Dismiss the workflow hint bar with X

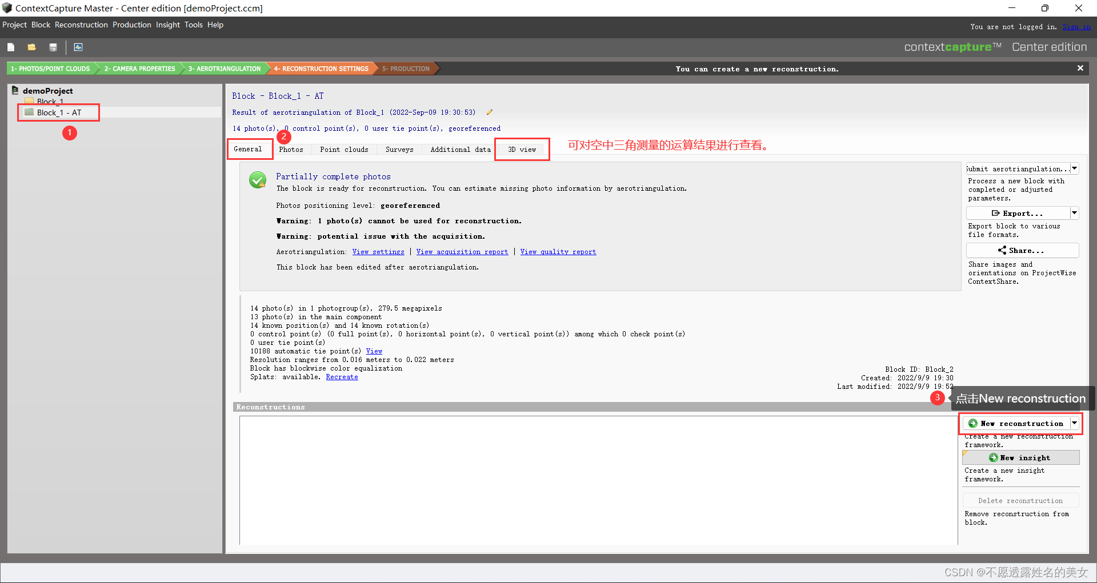[1080, 68]
